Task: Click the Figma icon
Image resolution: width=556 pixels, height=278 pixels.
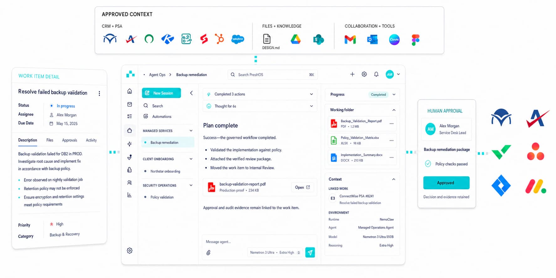Action: [416, 40]
